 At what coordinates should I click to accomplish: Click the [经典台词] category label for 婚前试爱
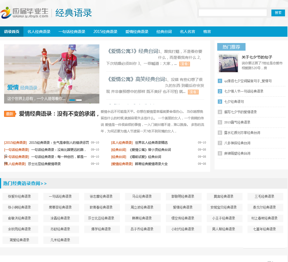pos(119,157)
